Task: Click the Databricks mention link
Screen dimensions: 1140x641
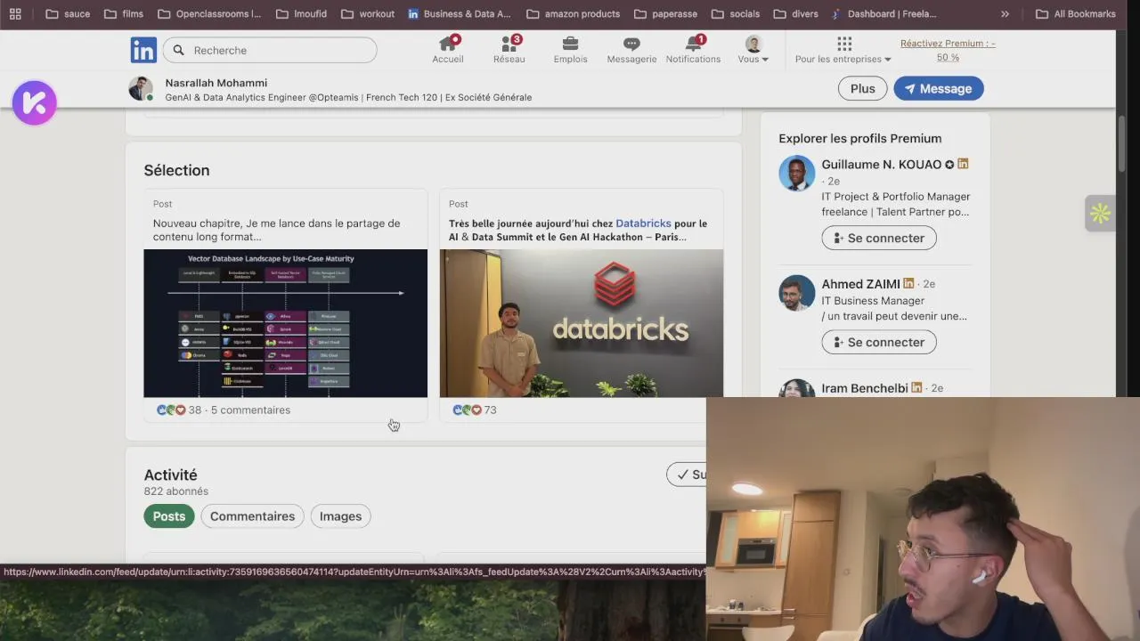Action: (x=643, y=223)
